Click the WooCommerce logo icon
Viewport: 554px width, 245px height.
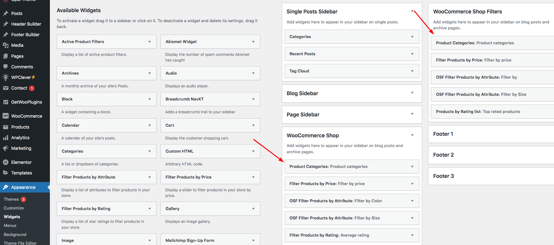[x=6, y=116]
